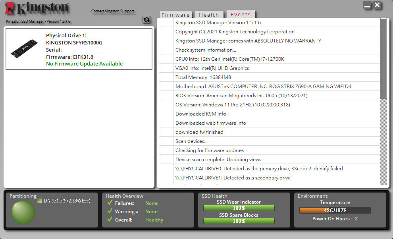Select the Copyright (C) 2021 event row
This screenshot has width=393, height=239.
click(270, 32)
